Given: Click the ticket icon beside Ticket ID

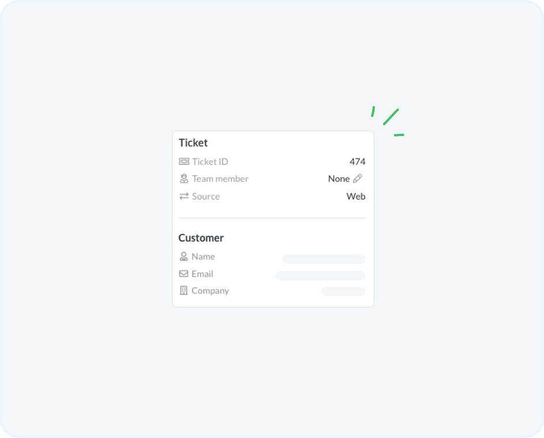Looking at the screenshot, I should point(184,161).
